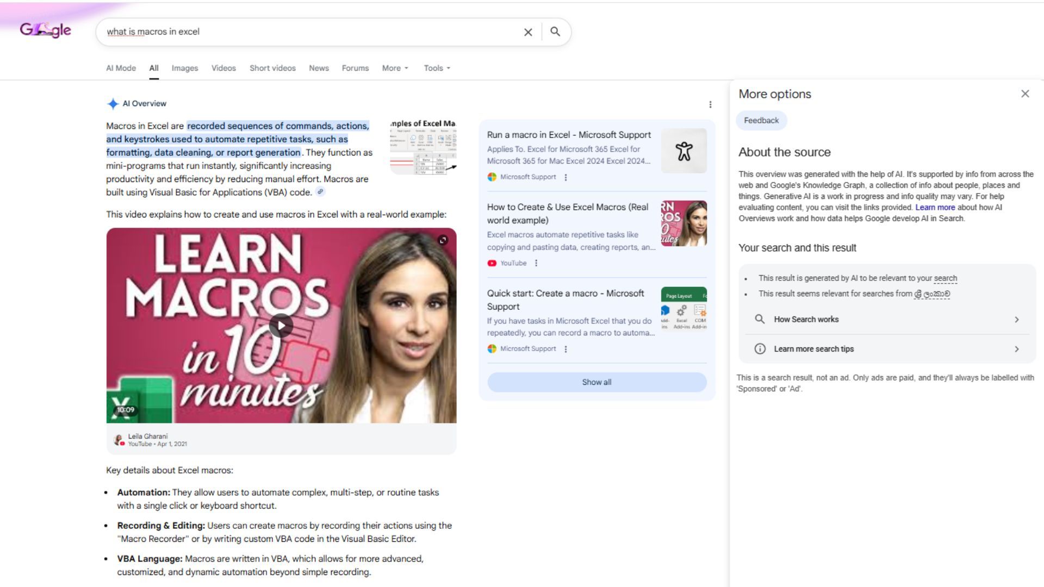This screenshot has width=1044, height=587.
Task: Click the Feedback chip
Action: coord(761,121)
